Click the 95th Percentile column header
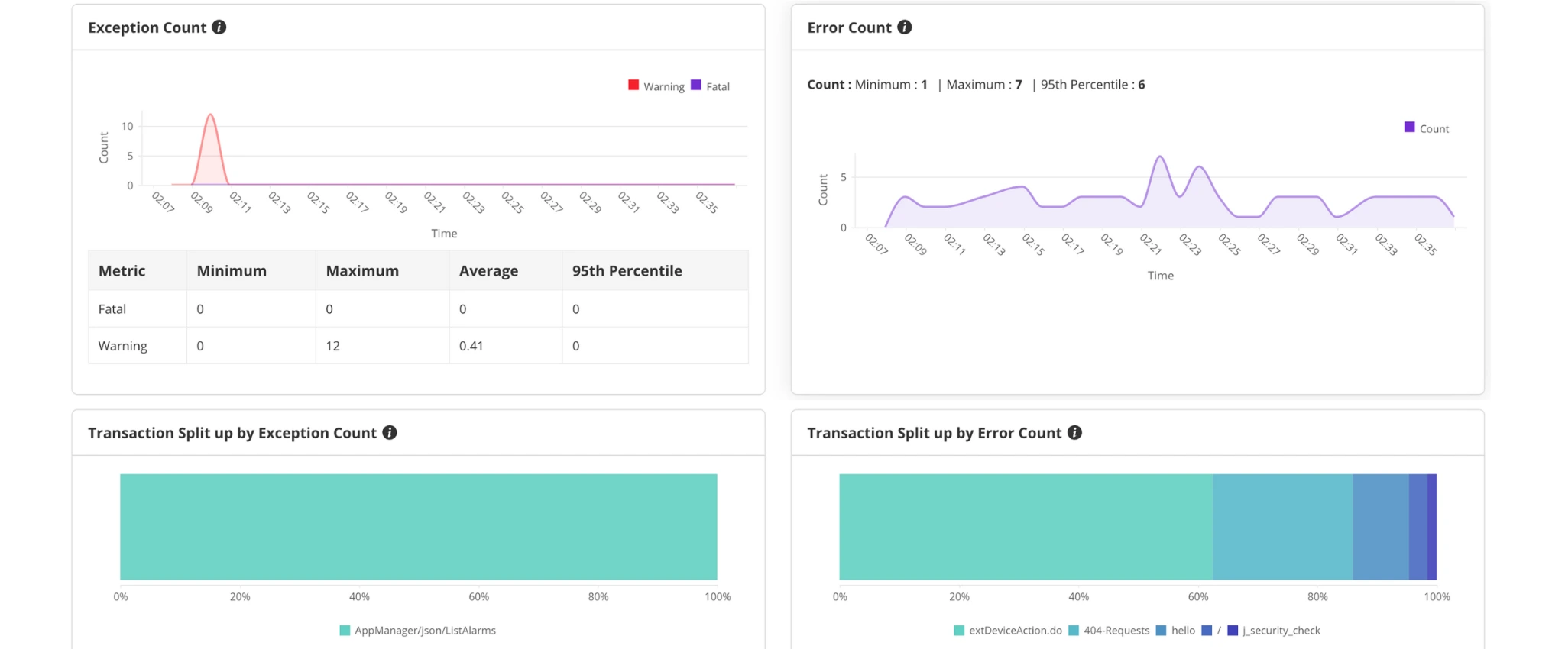The image size is (1565, 649). pyautogui.click(x=627, y=271)
